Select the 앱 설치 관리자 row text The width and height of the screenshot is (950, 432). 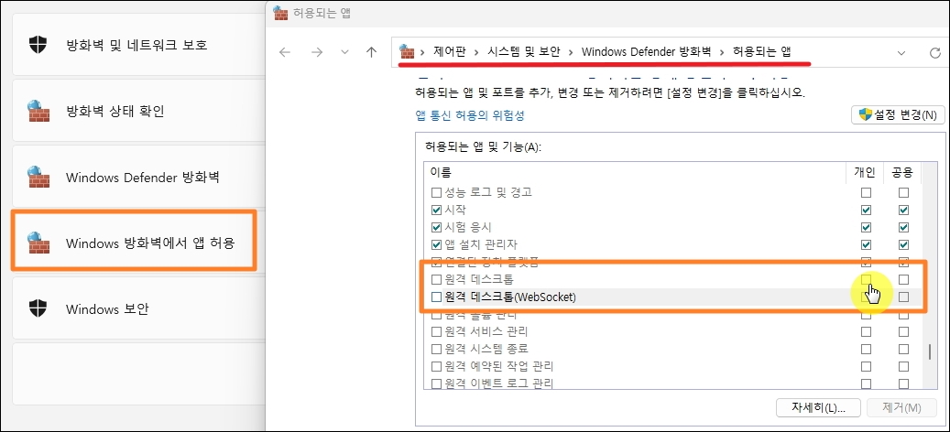pos(481,245)
